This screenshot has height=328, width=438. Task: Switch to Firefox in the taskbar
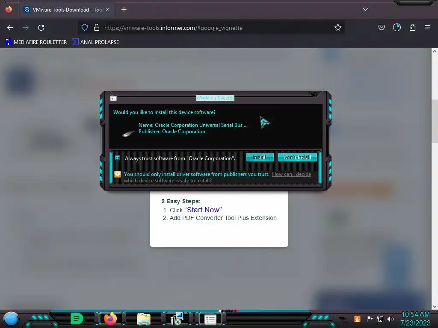click(110, 319)
